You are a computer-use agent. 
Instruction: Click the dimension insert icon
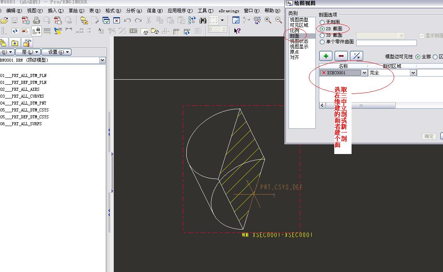(x=69, y=29)
